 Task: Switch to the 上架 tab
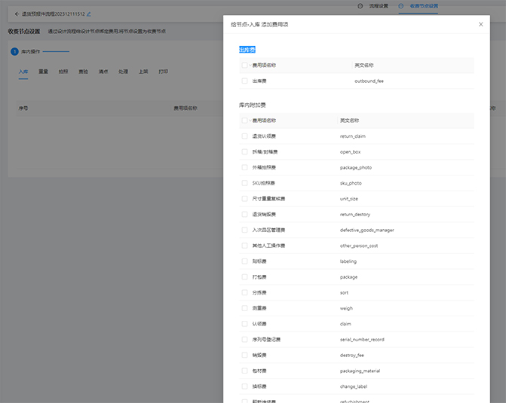tap(143, 72)
